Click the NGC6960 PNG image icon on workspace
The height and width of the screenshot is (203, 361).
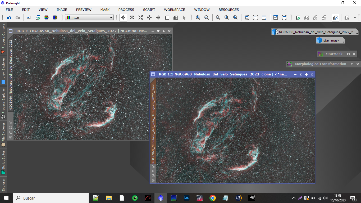[x=315, y=32]
